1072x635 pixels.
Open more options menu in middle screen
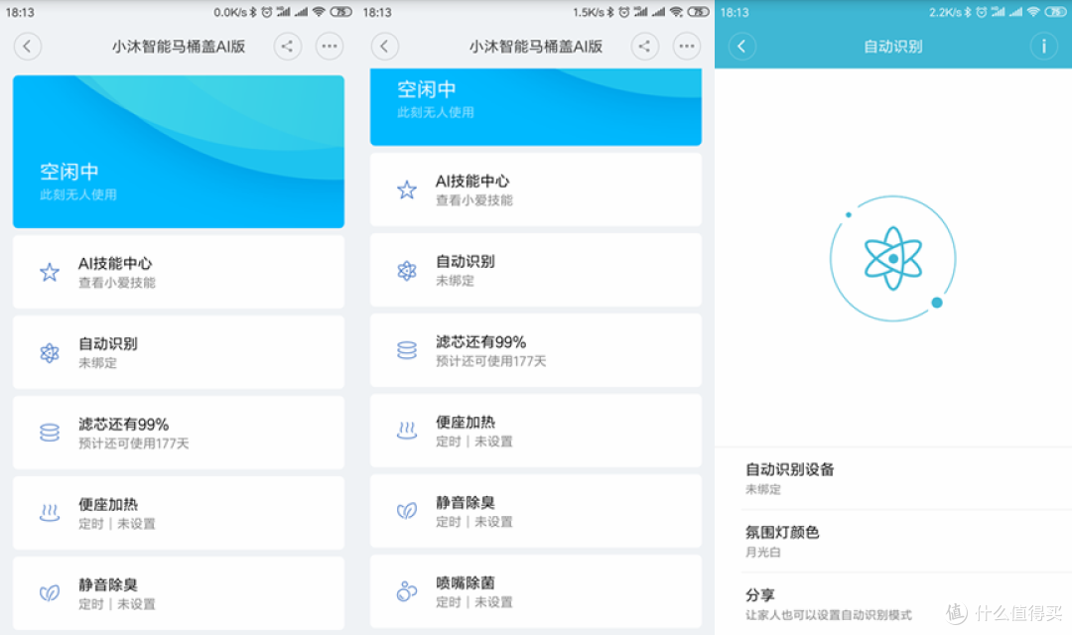pos(687,47)
